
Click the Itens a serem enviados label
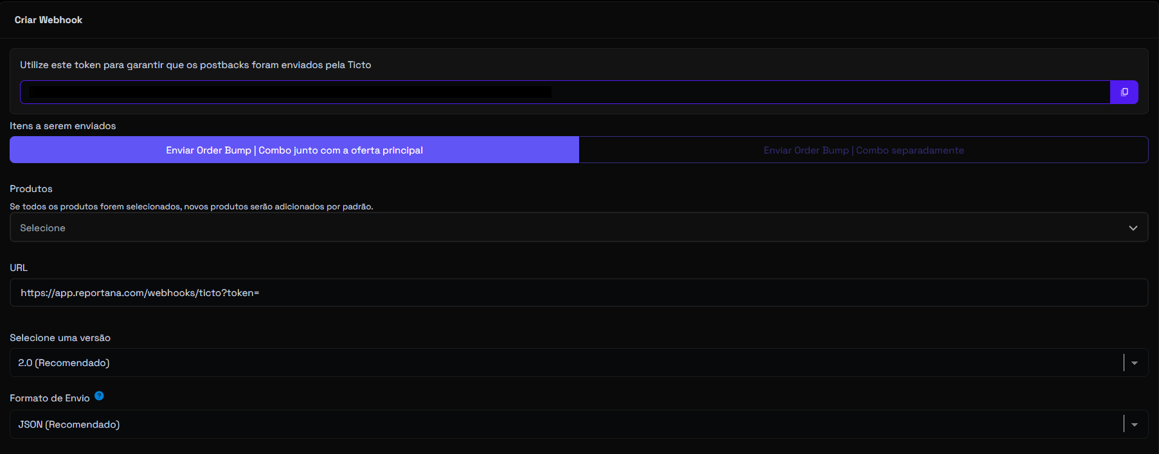tap(62, 126)
